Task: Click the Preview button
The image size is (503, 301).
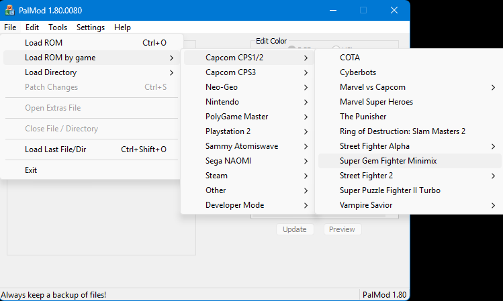Action: (x=342, y=229)
